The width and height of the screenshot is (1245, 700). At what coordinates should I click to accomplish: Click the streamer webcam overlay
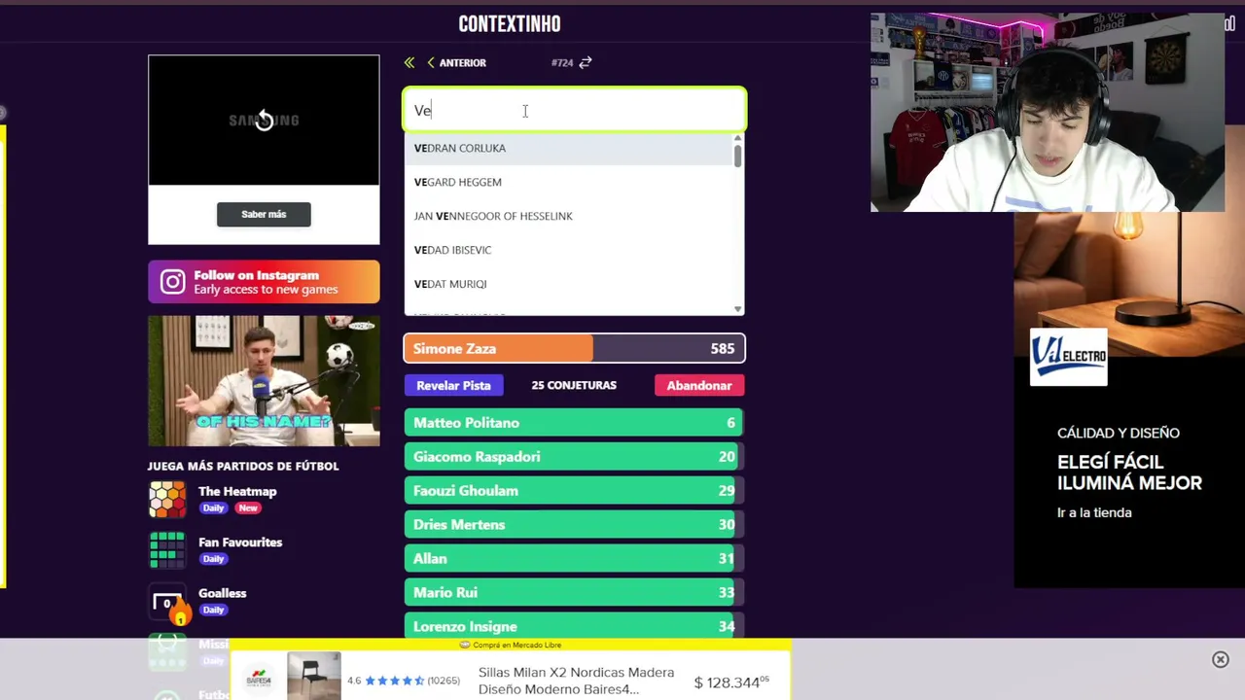(1048, 113)
